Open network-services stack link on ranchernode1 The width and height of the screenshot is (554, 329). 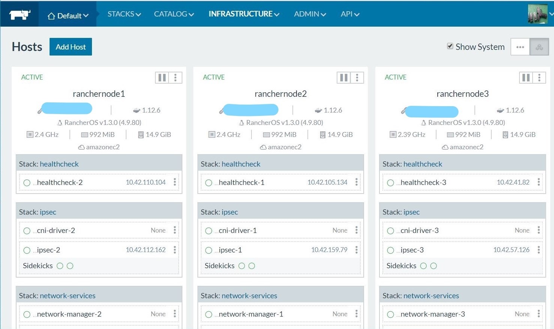tap(68, 296)
